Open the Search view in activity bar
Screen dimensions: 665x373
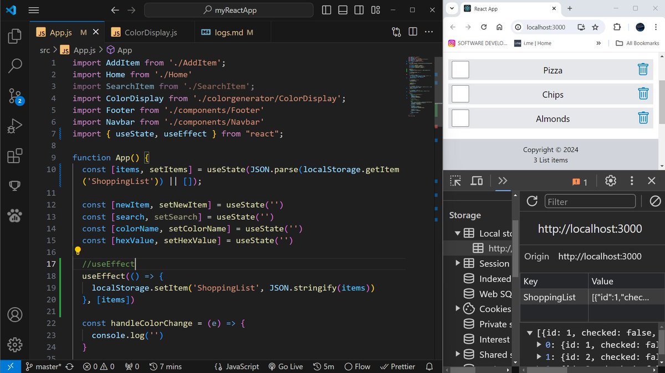pos(14,66)
